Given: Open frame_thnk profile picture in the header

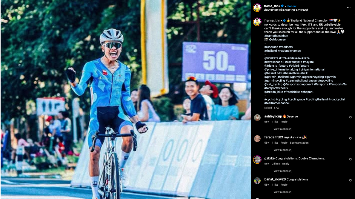Looking at the screenshot, I should coord(257,8).
